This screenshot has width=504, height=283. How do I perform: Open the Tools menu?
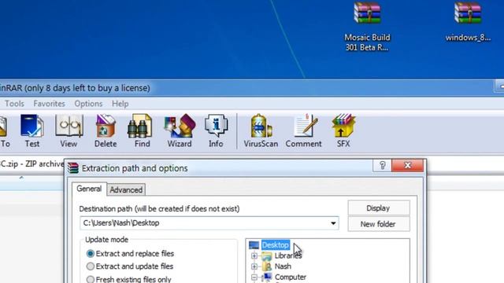click(14, 104)
